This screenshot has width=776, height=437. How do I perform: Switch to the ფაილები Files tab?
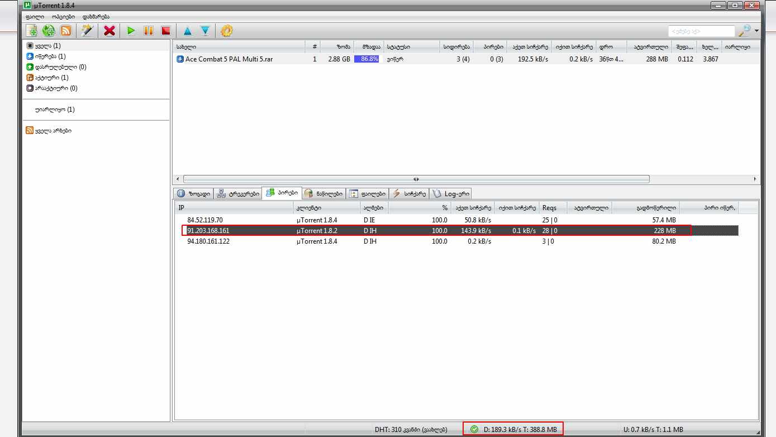(368, 193)
